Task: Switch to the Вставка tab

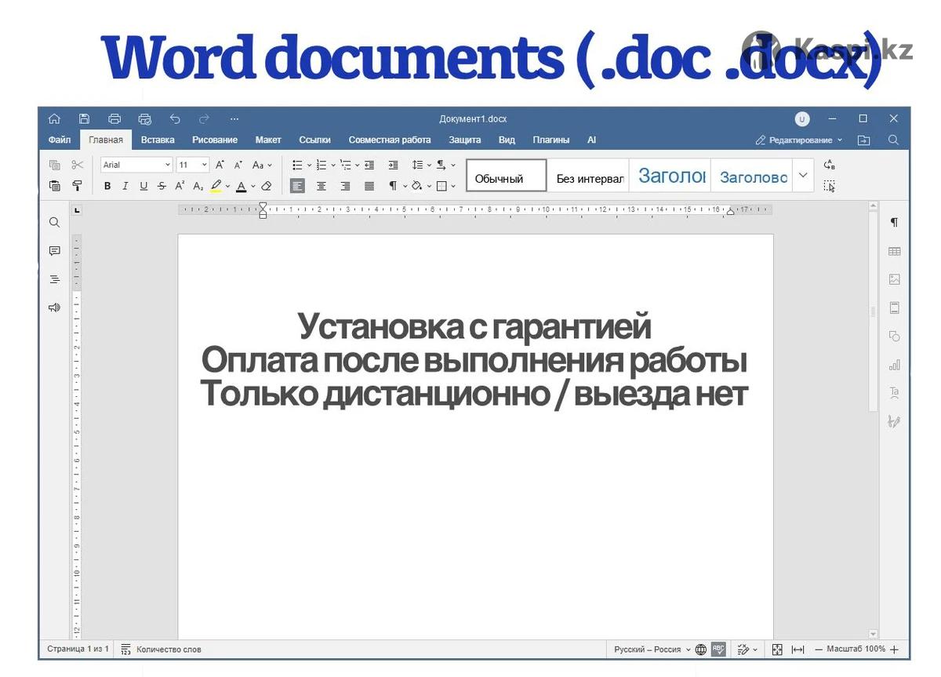Action: pos(158,140)
